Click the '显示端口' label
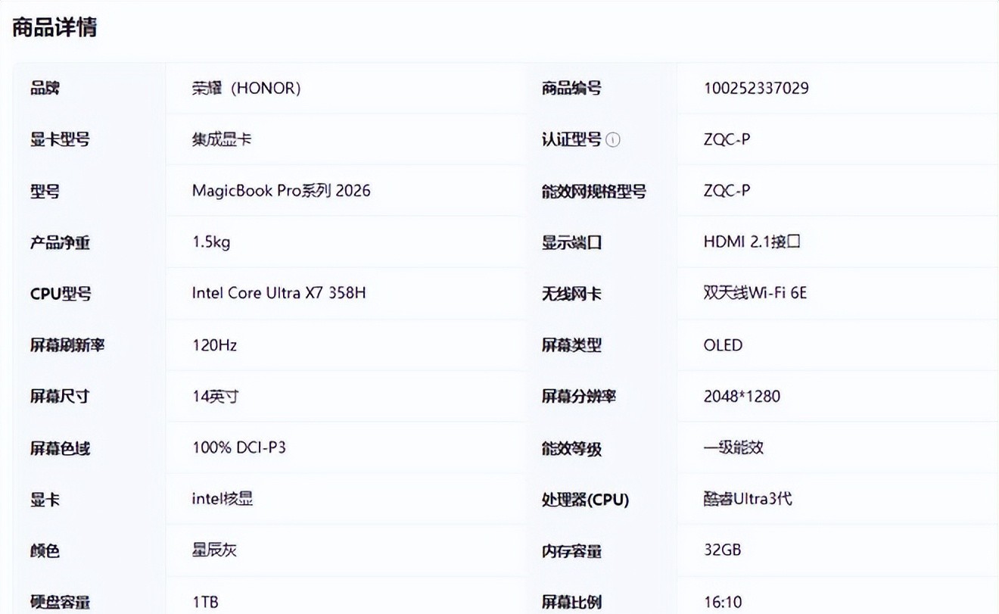Viewport: 999px width, 614px height. [571, 242]
